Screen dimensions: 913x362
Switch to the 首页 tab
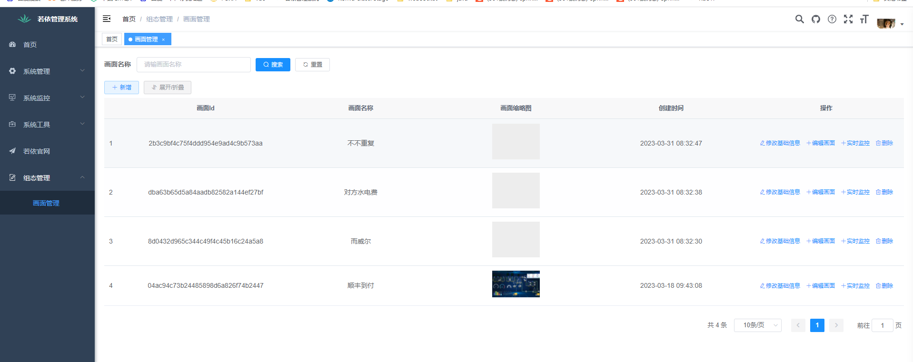[x=112, y=39]
